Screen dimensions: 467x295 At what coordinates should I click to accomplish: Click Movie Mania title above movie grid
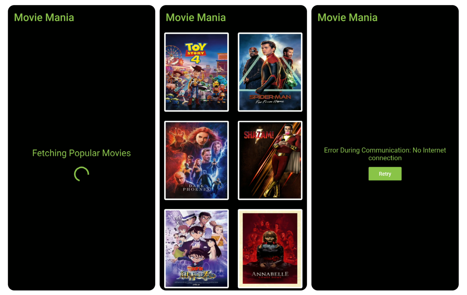click(x=196, y=17)
